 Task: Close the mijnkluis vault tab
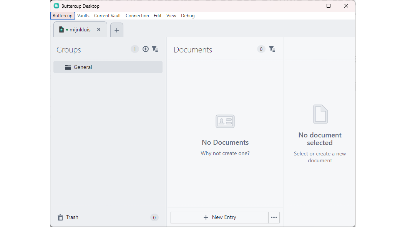pyautogui.click(x=99, y=29)
